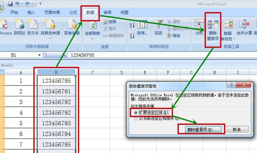
Task: Click the sort descending Z-A icon
Action: click(132, 36)
